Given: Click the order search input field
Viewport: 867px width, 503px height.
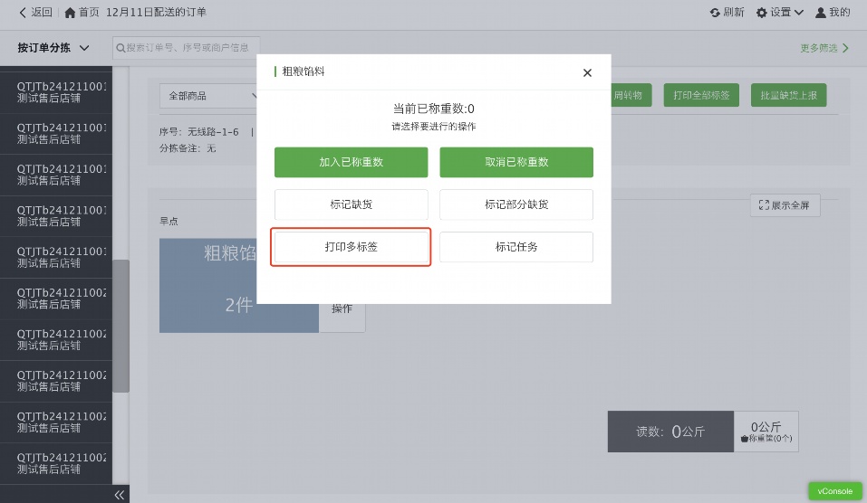Looking at the screenshot, I should point(187,47).
